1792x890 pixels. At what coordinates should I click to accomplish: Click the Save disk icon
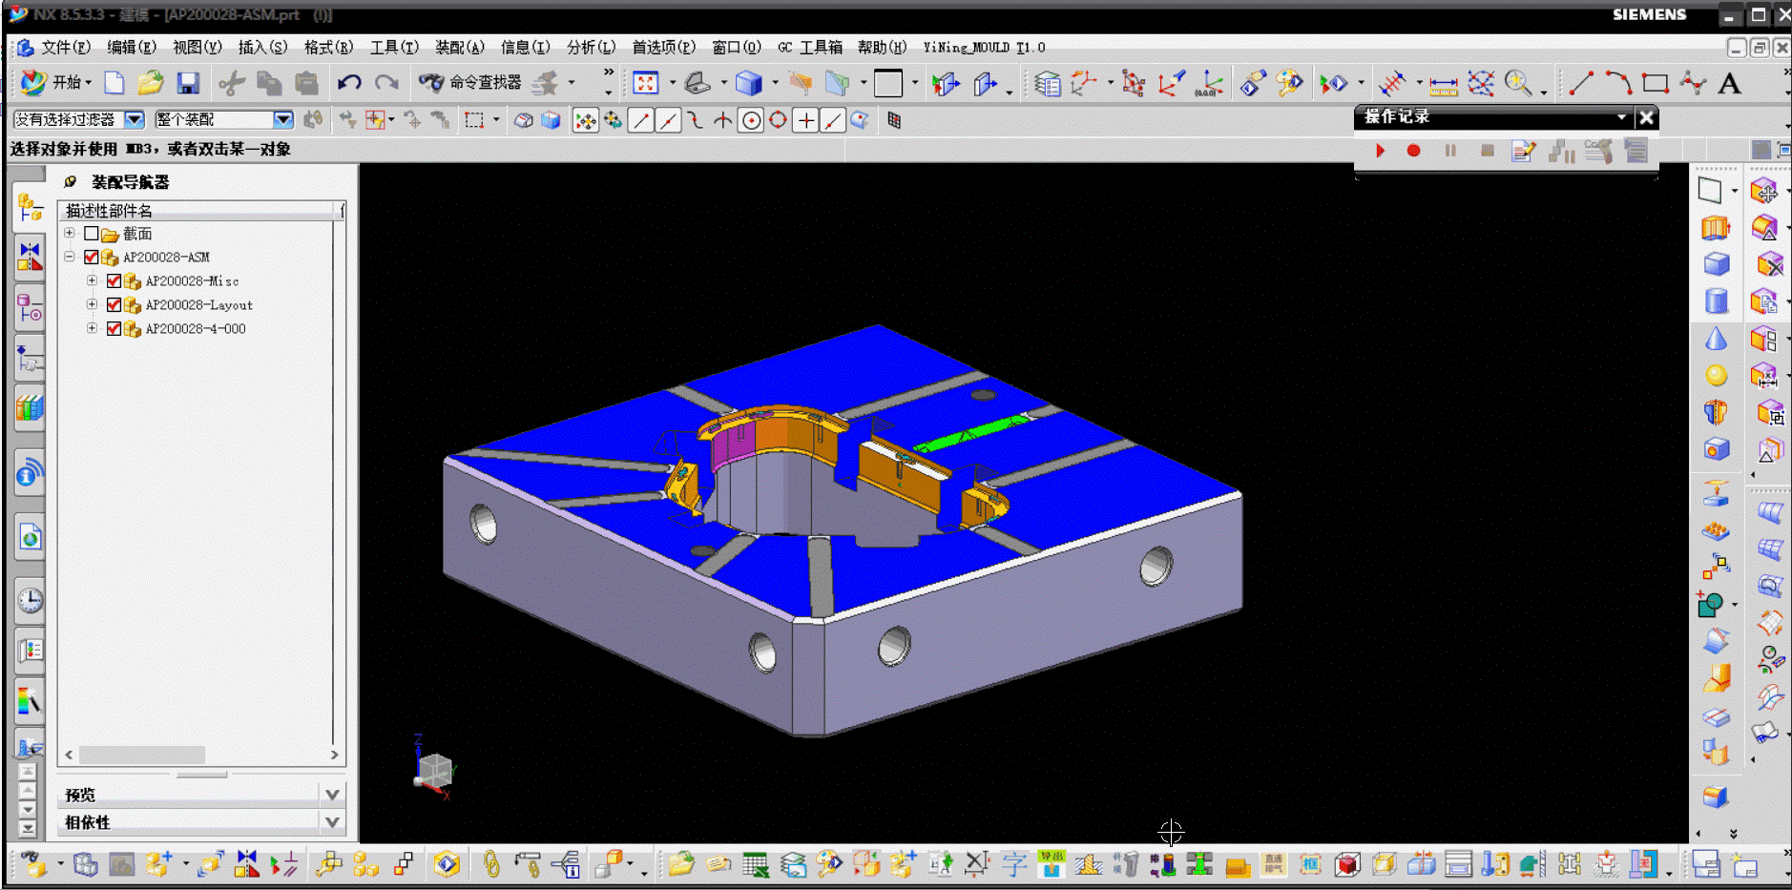tap(188, 83)
